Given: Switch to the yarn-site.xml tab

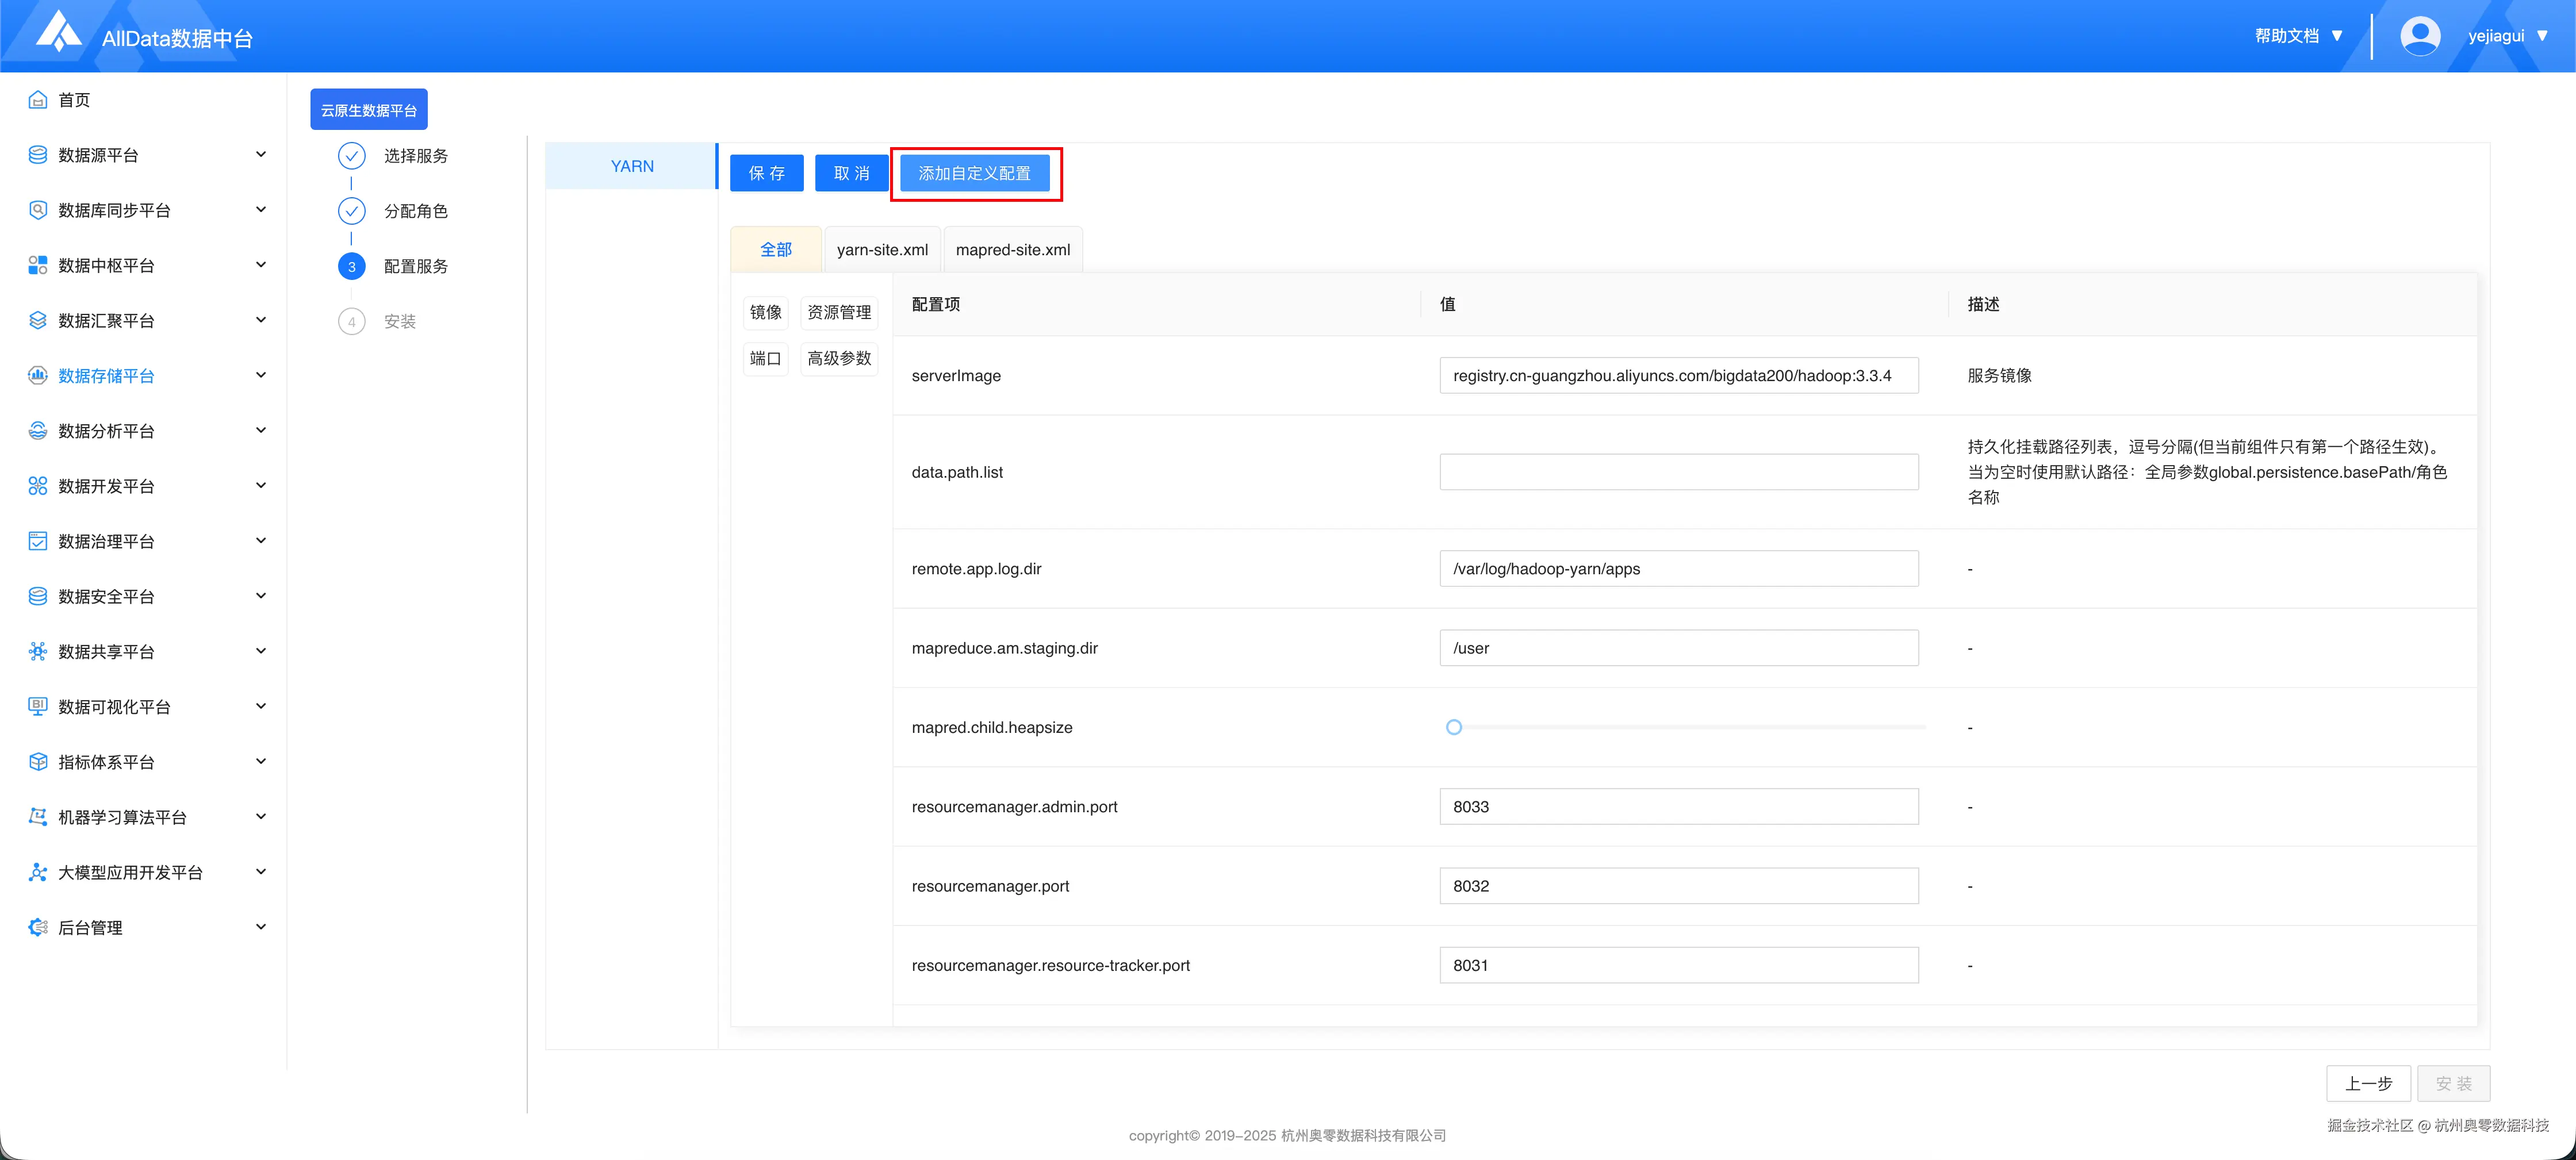Looking at the screenshot, I should tap(882, 250).
